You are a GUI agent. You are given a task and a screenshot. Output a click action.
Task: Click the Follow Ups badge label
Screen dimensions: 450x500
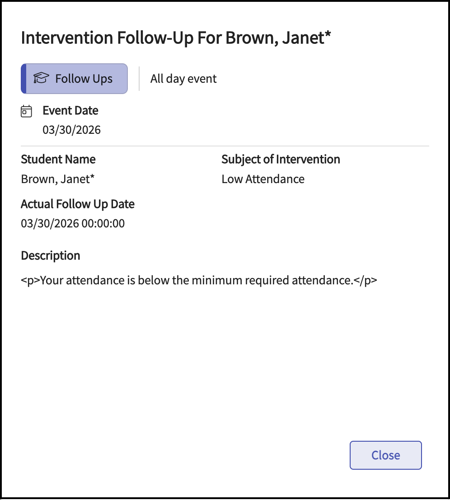(x=84, y=79)
